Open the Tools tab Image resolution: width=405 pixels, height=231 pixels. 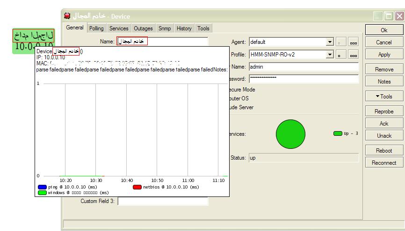(203, 28)
